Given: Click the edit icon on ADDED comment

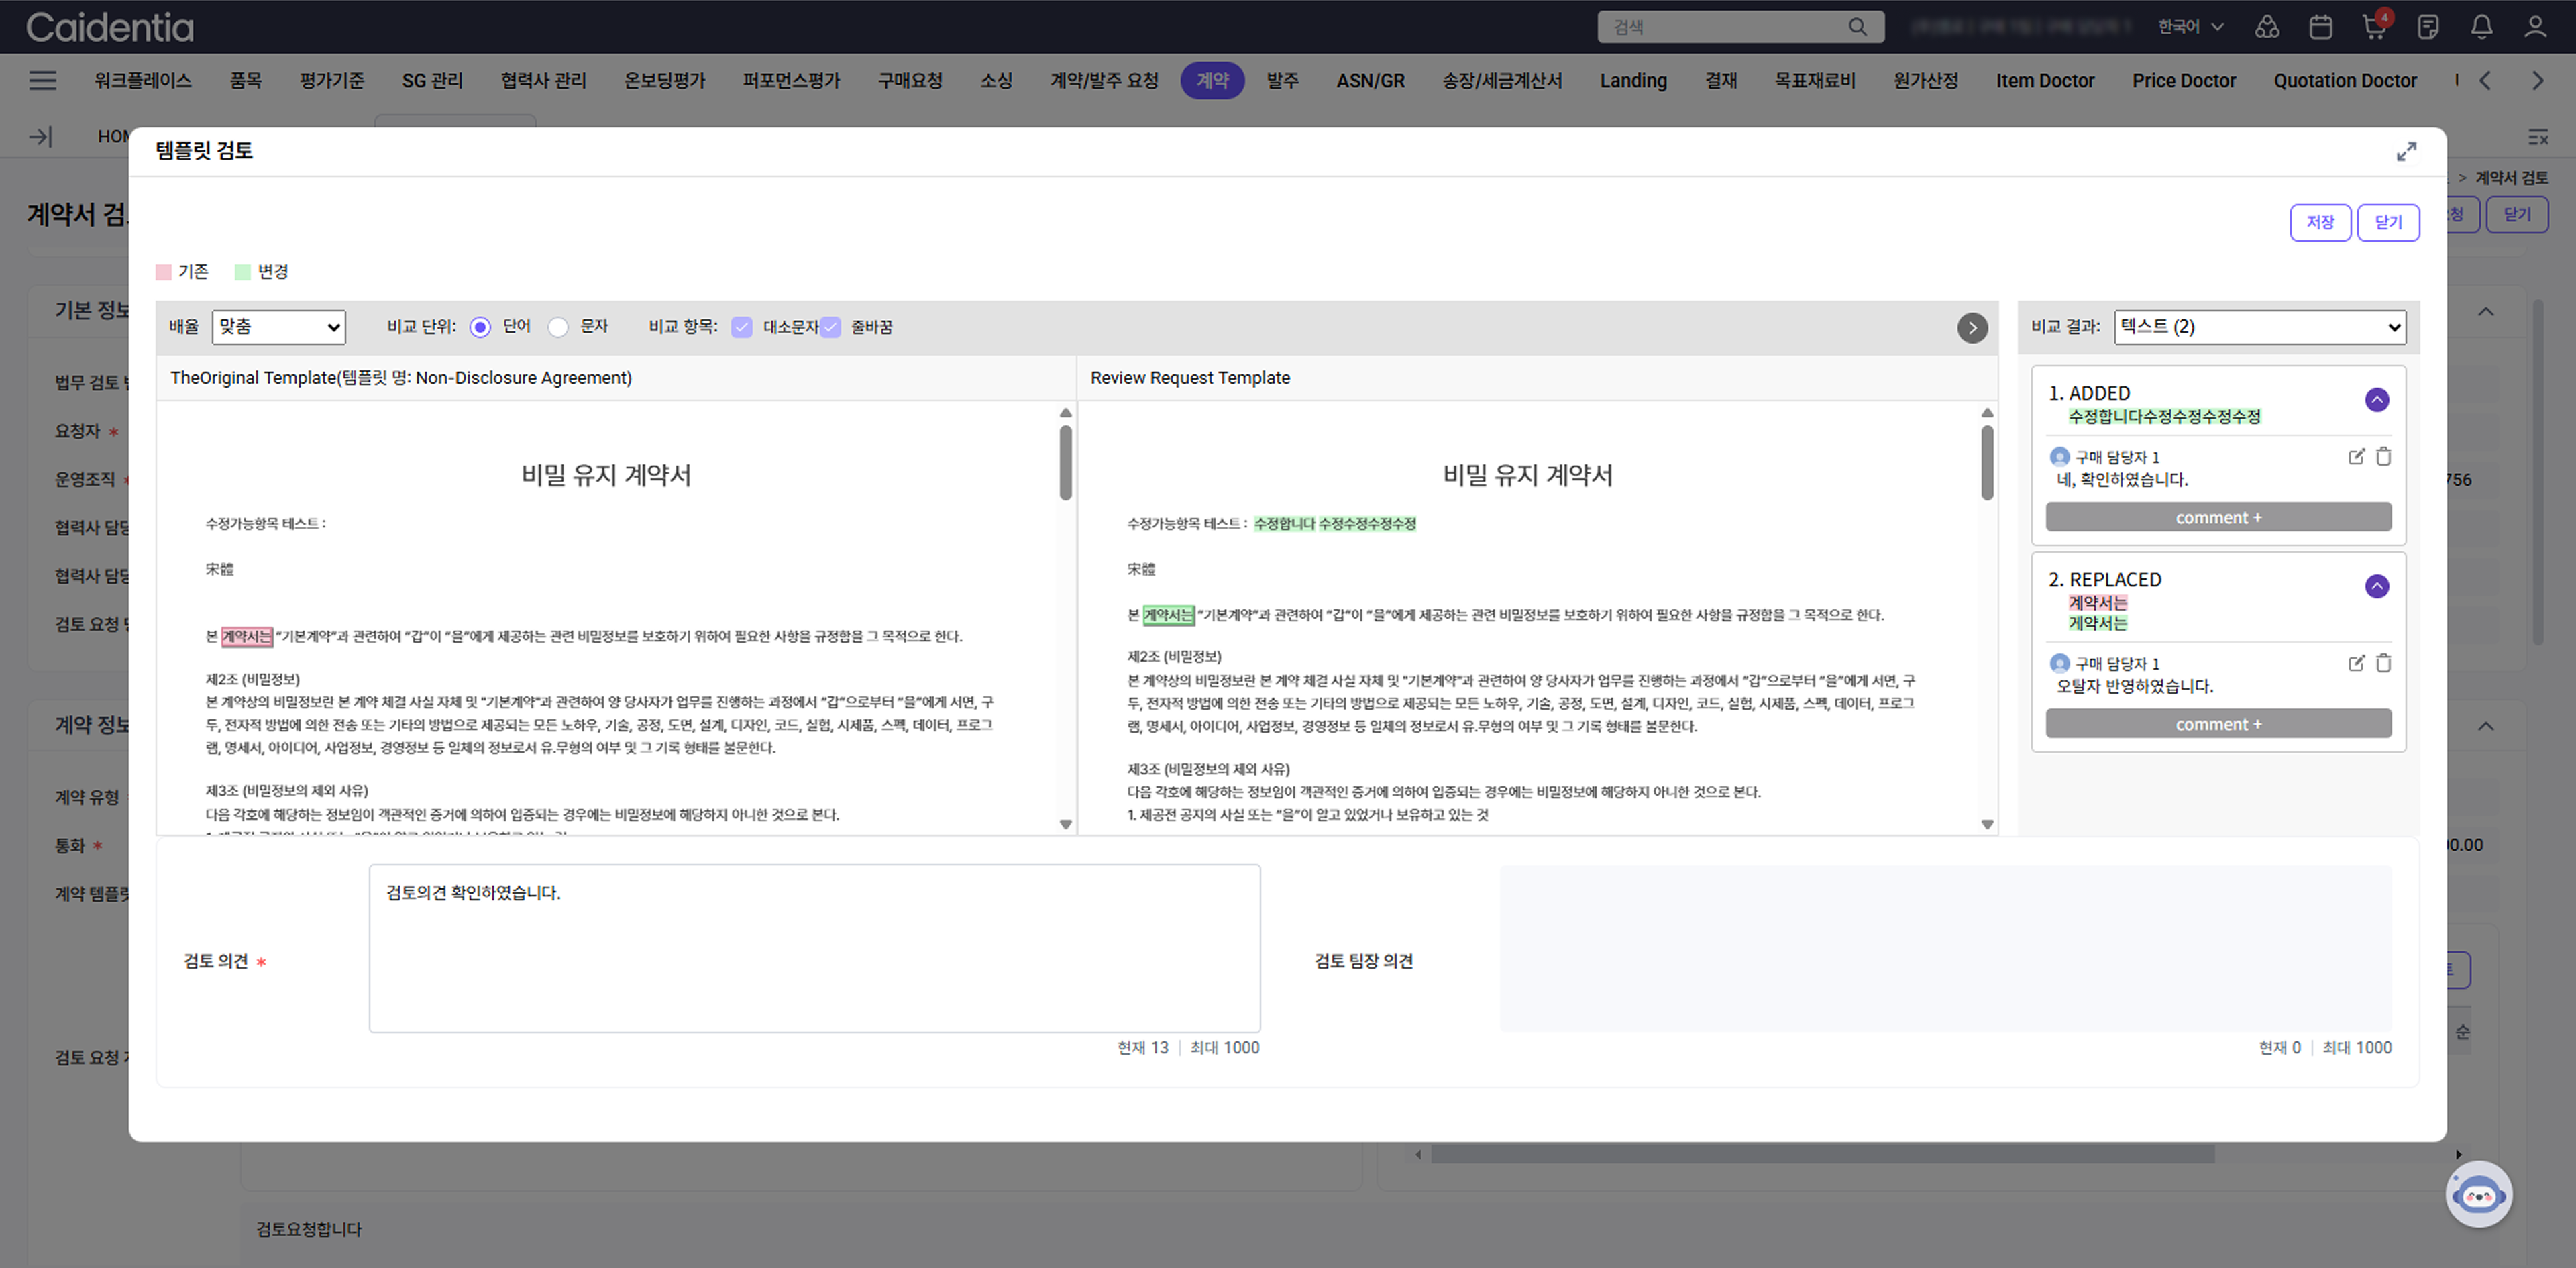Looking at the screenshot, I should pos(2356,457).
